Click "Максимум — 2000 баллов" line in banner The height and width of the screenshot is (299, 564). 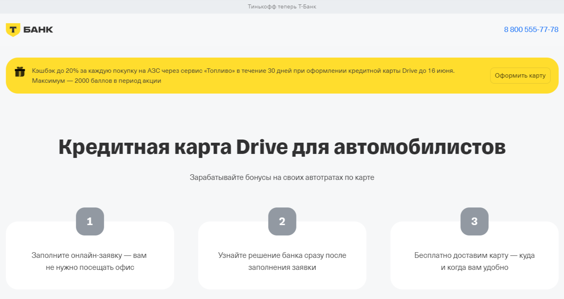coord(97,80)
